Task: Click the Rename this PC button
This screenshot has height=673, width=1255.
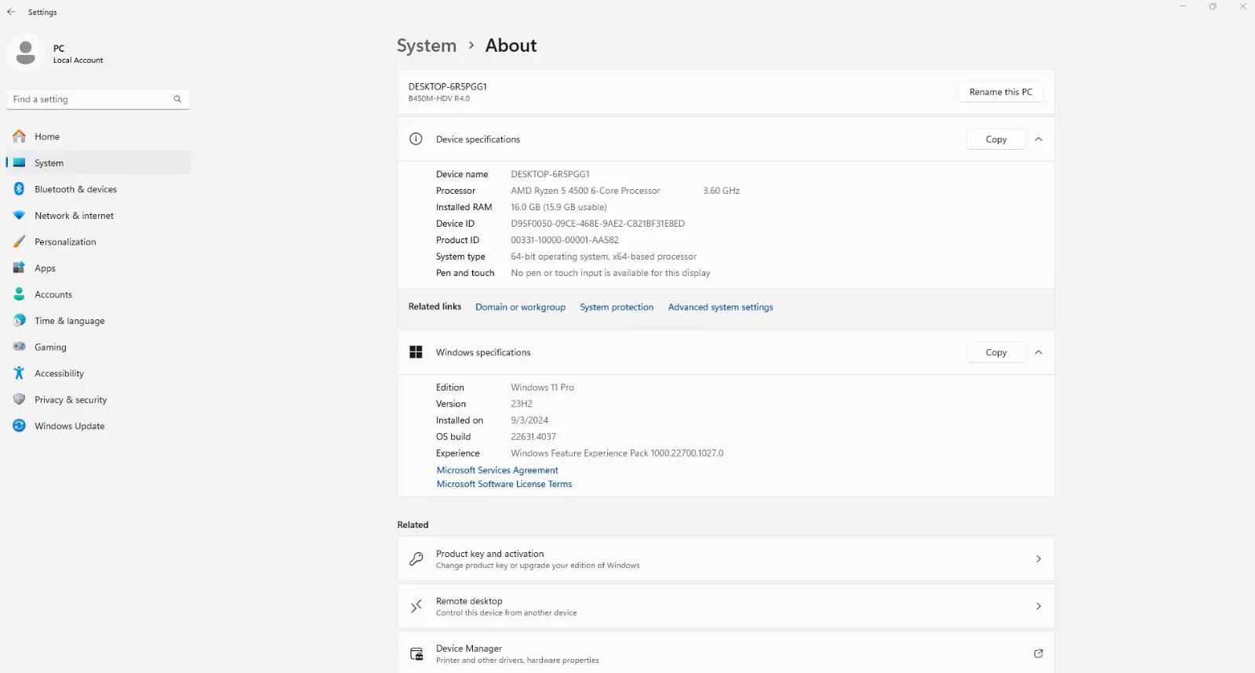Action: click(1001, 92)
